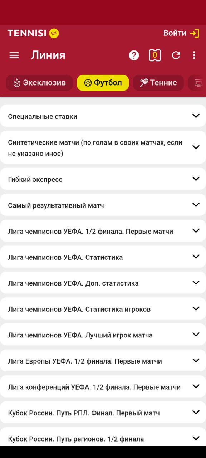Open the three-dot more options menu
This screenshot has height=458, width=206.
pos(194,55)
